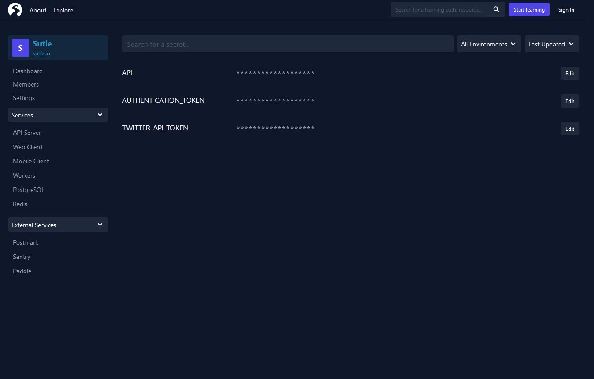
Task: Open the Last Updated sort dropdown
Action: pyautogui.click(x=552, y=44)
